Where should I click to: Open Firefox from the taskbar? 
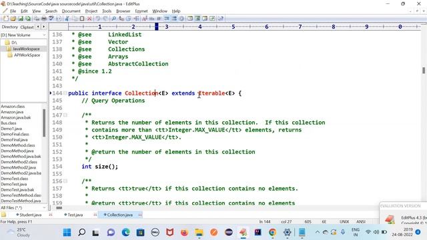pos(184,232)
